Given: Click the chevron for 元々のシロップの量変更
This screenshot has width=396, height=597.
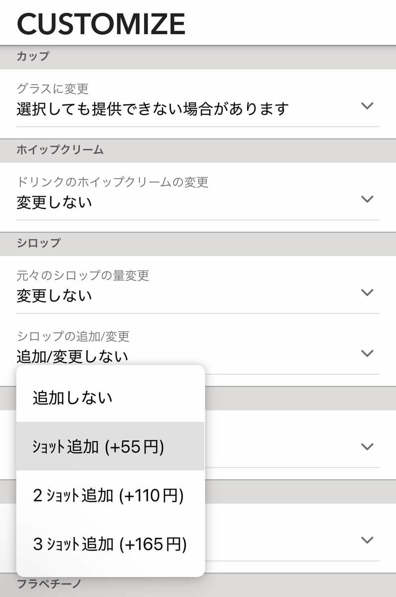Looking at the screenshot, I should tap(367, 292).
